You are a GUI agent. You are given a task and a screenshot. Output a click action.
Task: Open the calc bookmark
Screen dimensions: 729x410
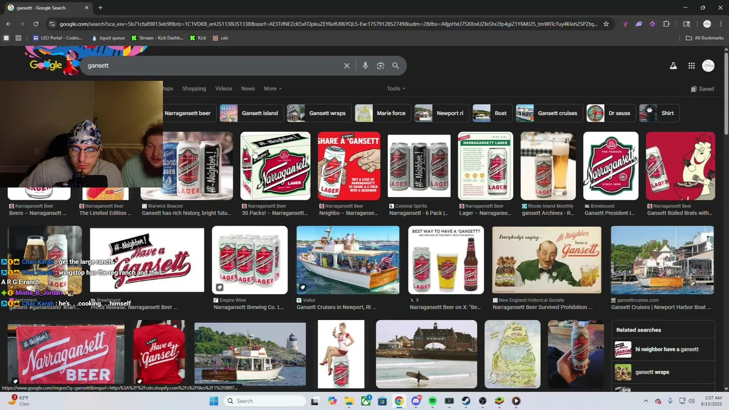pyautogui.click(x=220, y=38)
